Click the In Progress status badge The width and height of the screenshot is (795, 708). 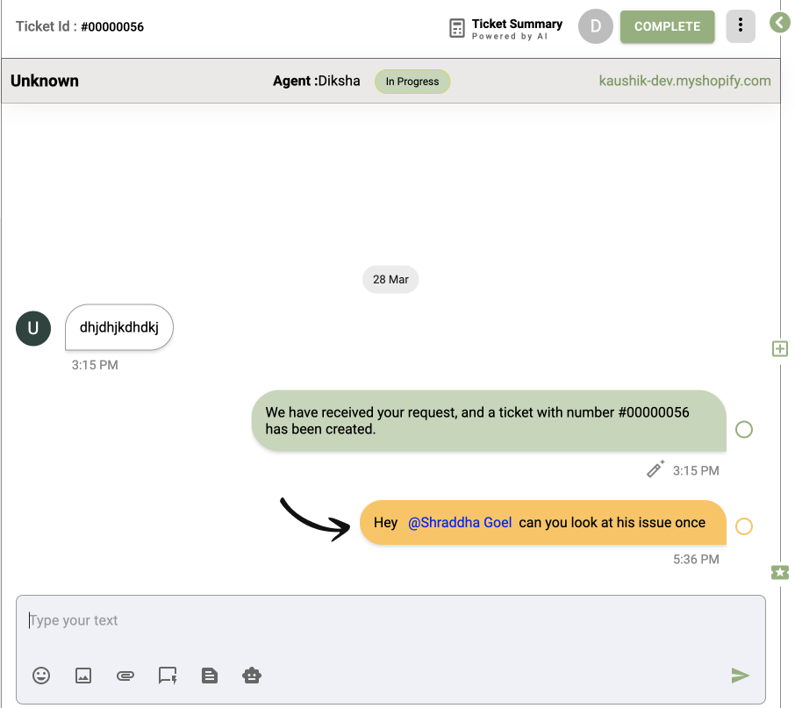pos(412,82)
